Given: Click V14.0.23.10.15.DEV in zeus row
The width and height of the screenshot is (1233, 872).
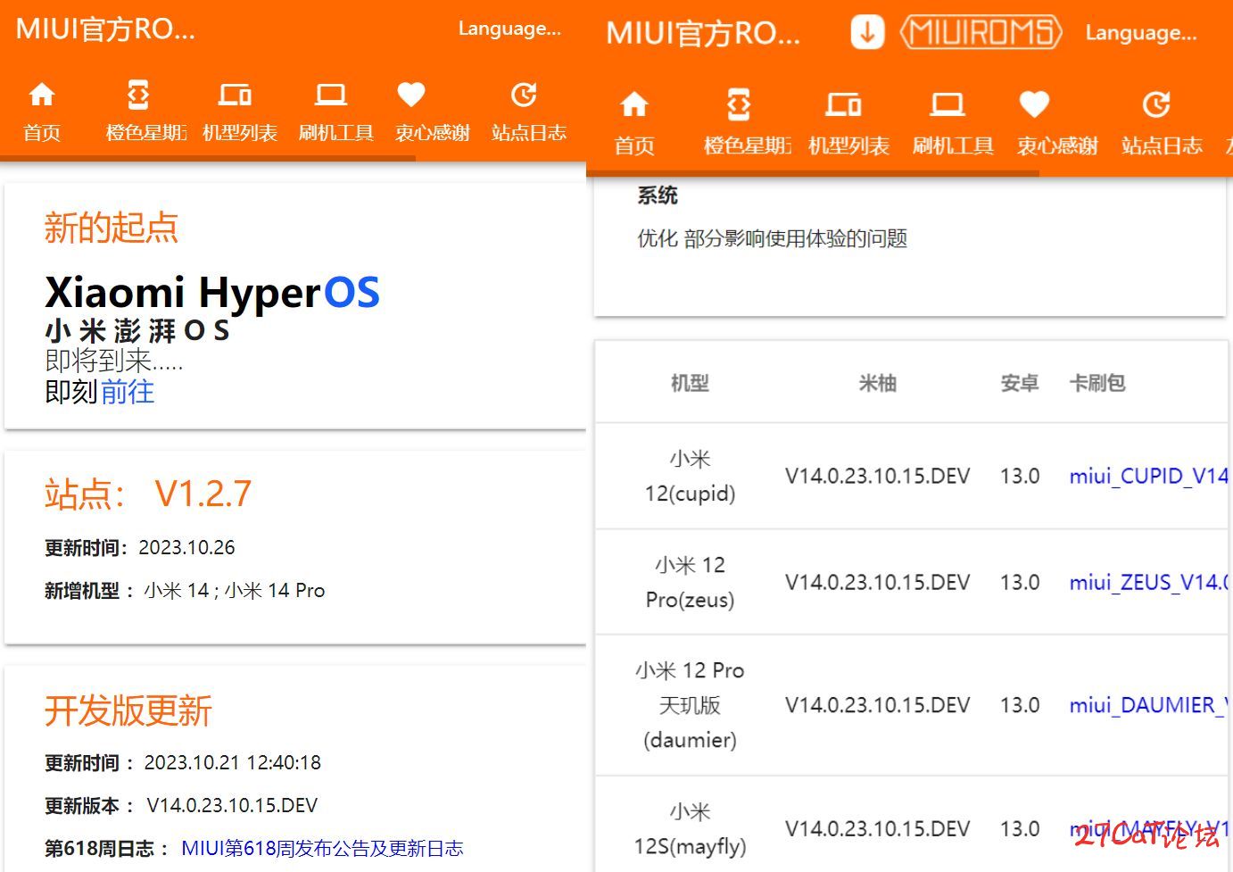Looking at the screenshot, I should click(877, 582).
